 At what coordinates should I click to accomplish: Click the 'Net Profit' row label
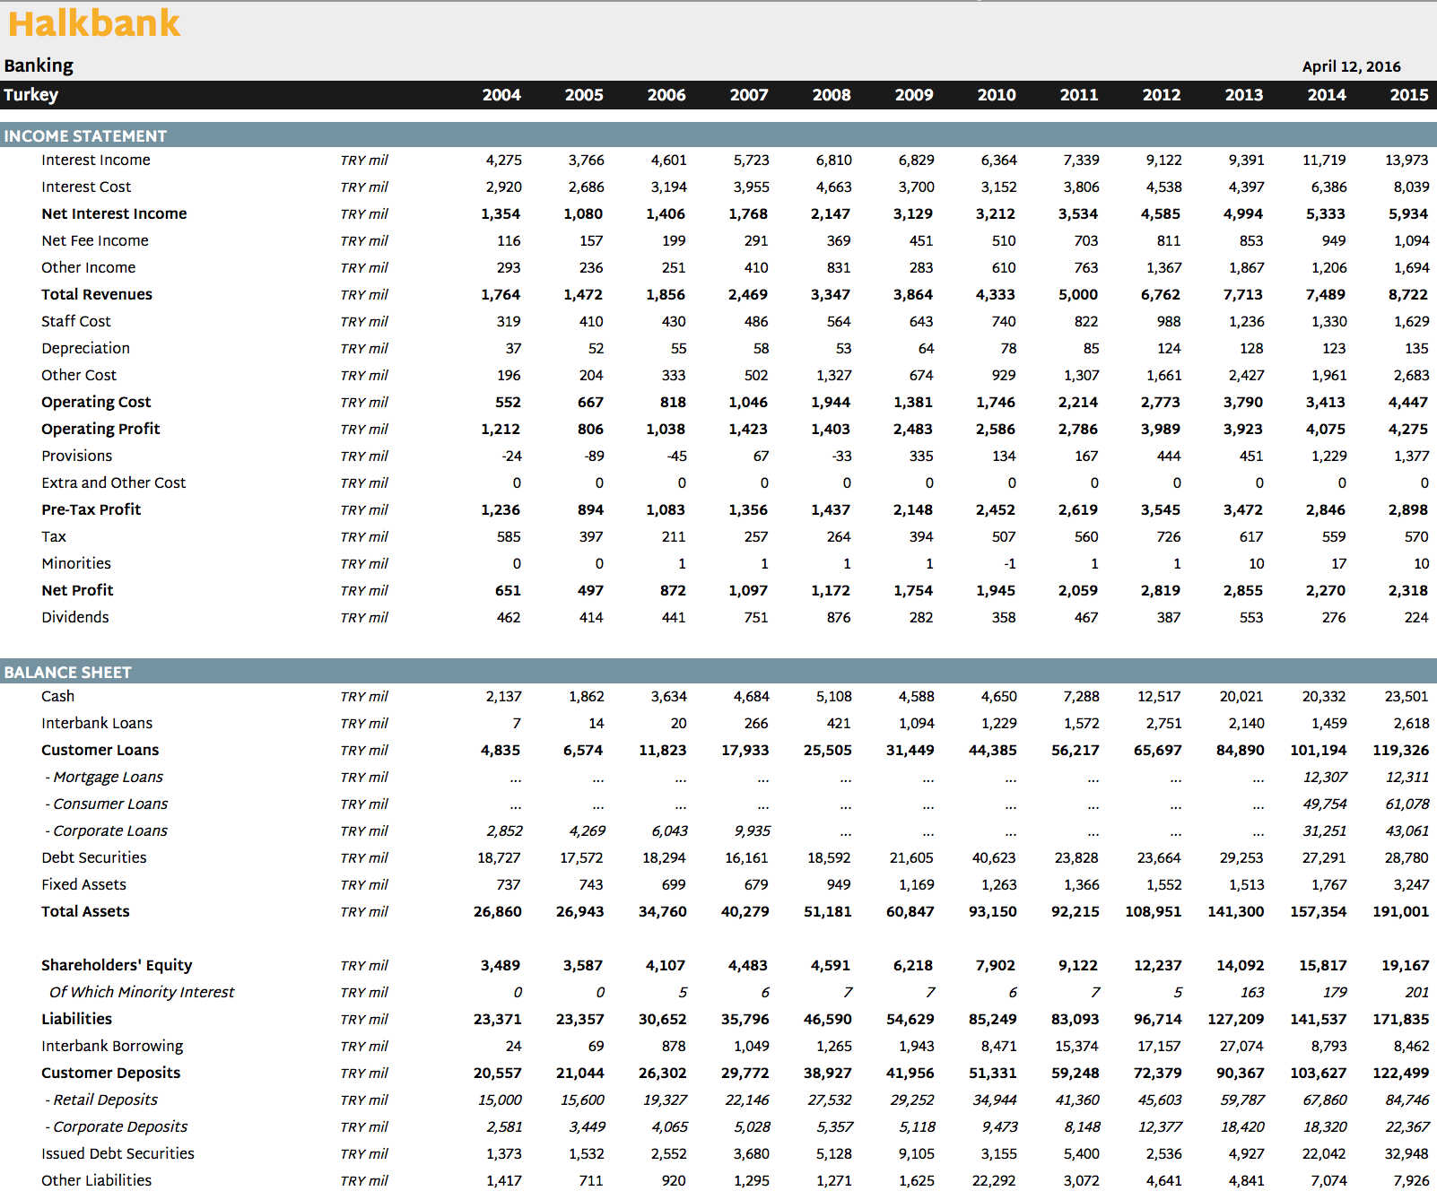click(77, 591)
